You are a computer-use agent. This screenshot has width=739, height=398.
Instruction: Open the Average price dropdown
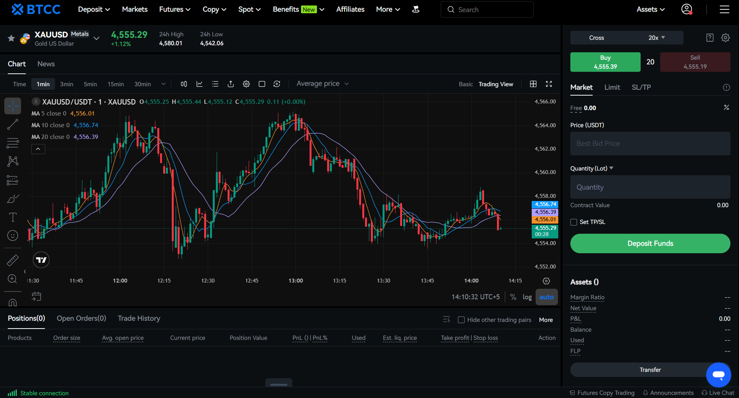[x=322, y=84]
